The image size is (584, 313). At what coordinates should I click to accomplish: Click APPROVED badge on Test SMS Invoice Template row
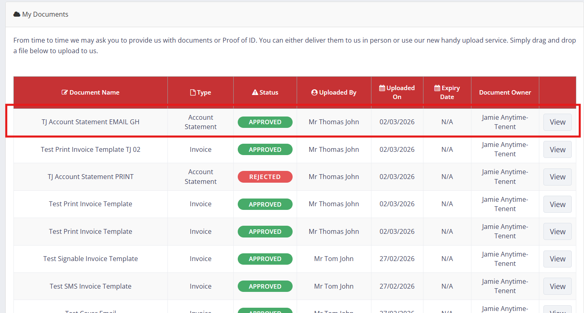click(x=265, y=286)
